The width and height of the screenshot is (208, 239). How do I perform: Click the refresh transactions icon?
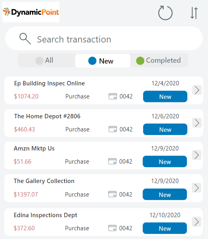click(x=165, y=13)
